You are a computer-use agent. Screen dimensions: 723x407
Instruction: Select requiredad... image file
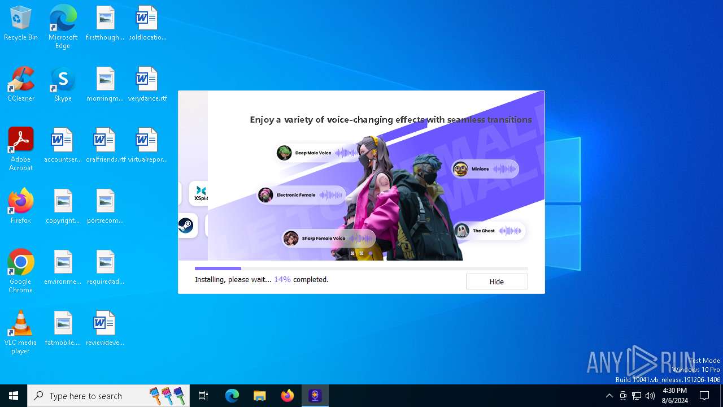coord(105,267)
